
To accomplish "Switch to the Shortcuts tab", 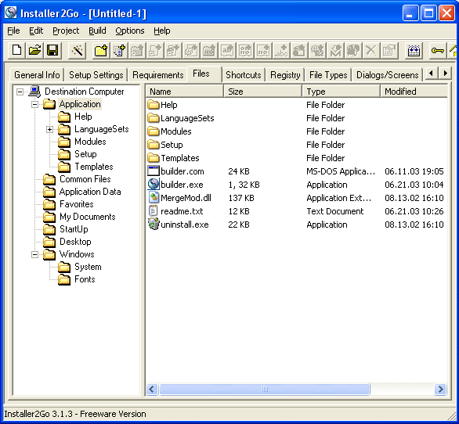I will coord(244,75).
